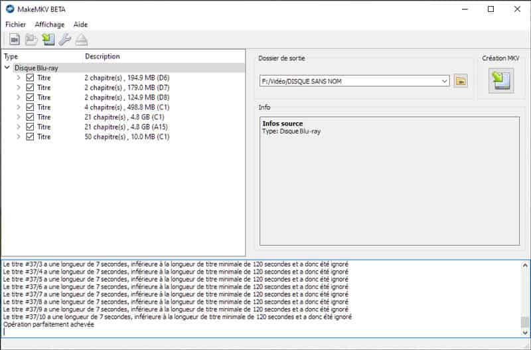
Task: Open the Aide menu
Action: 80,25
